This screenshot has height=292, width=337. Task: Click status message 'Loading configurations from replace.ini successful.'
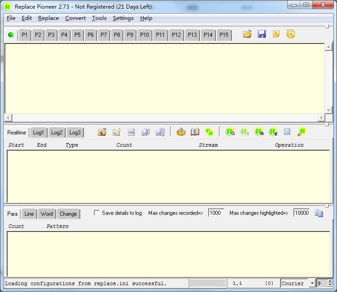tap(86, 283)
